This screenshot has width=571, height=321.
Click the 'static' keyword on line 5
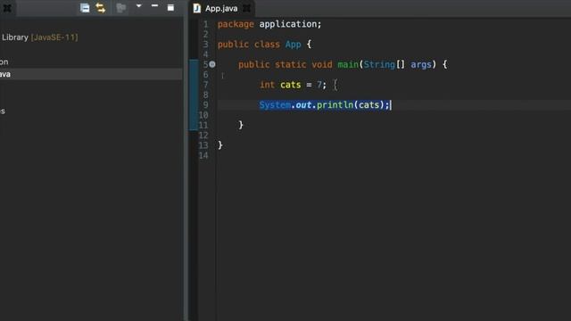(290, 64)
